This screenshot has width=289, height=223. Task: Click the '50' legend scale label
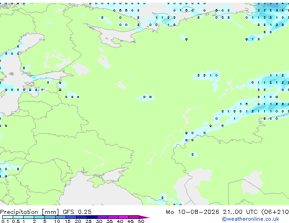tap(141, 221)
